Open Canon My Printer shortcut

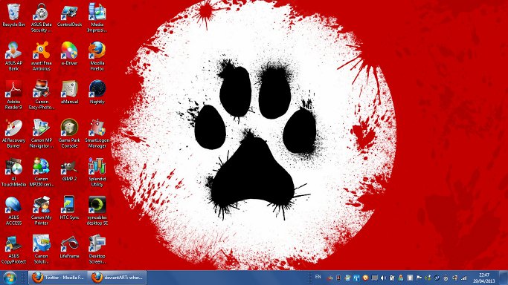click(42, 211)
